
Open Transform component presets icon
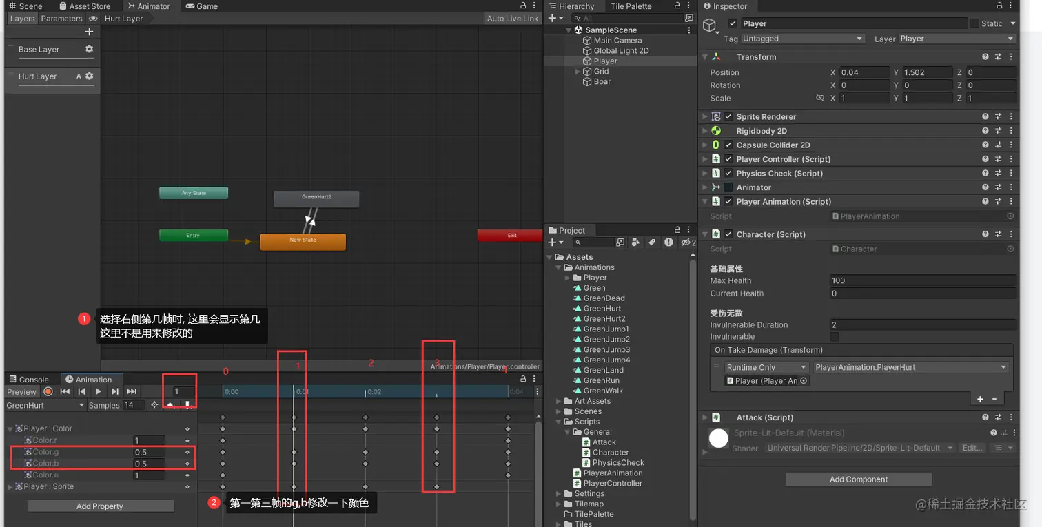click(x=998, y=57)
